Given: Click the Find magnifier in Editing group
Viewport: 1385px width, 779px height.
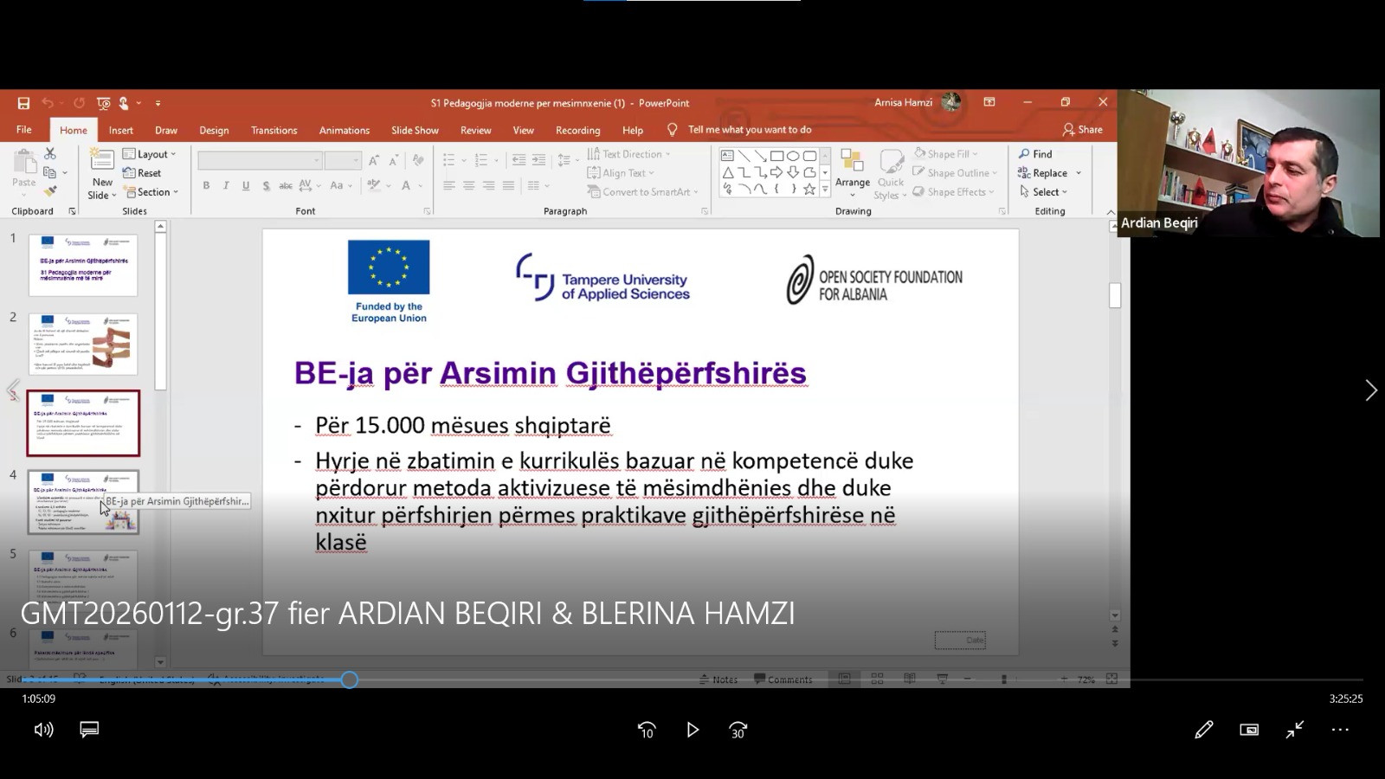Looking at the screenshot, I should click(x=1035, y=154).
